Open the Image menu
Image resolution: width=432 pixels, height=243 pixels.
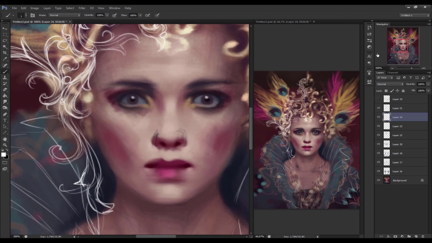34,8
